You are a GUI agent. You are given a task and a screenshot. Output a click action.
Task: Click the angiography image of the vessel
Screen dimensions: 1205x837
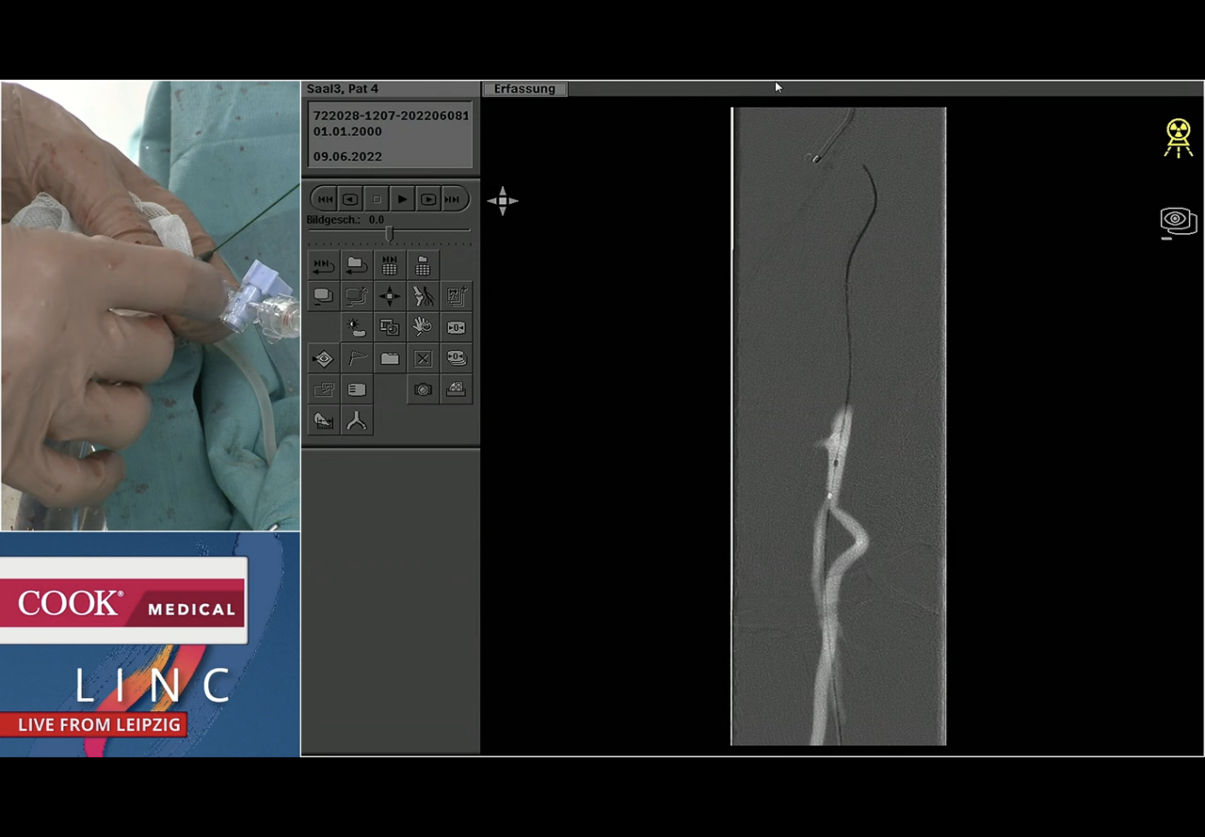[x=839, y=426]
